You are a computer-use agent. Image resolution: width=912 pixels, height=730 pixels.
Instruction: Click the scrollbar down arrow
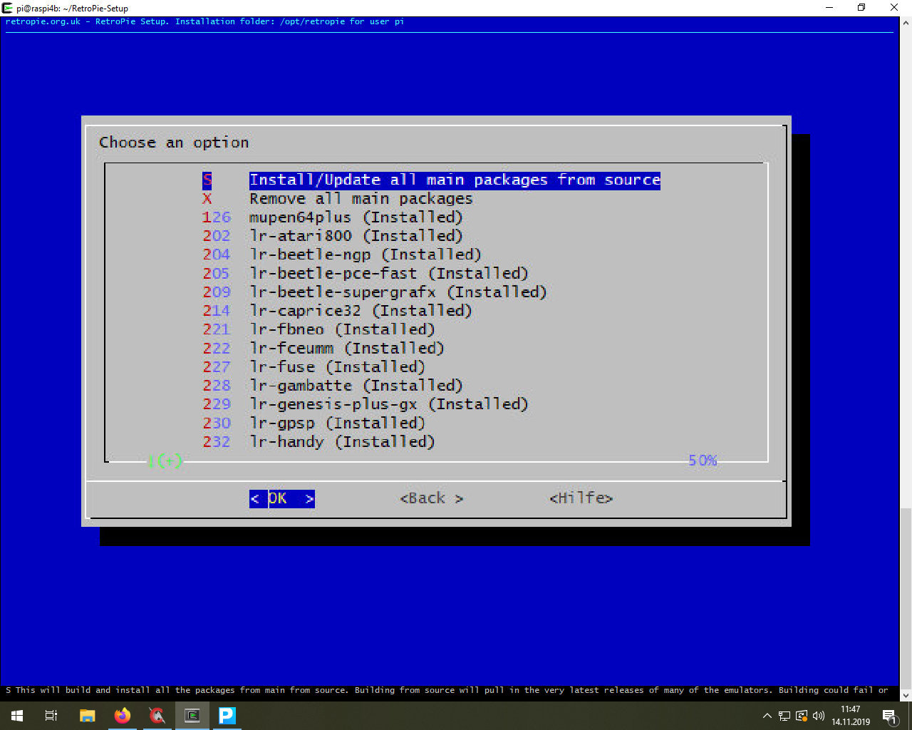(x=906, y=695)
